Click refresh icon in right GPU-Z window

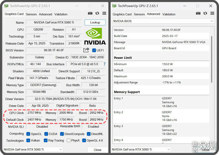click(205, 13)
